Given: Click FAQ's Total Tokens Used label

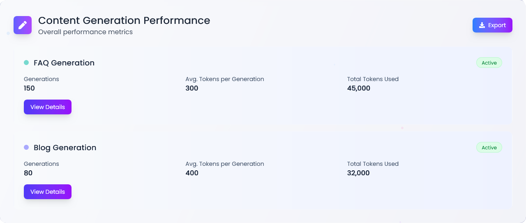Looking at the screenshot, I should [373, 79].
